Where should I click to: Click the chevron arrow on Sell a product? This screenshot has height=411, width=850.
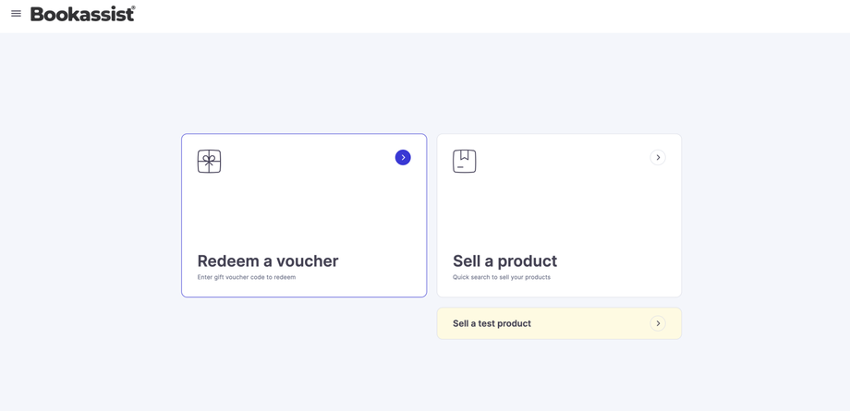[x=658, y=158]
